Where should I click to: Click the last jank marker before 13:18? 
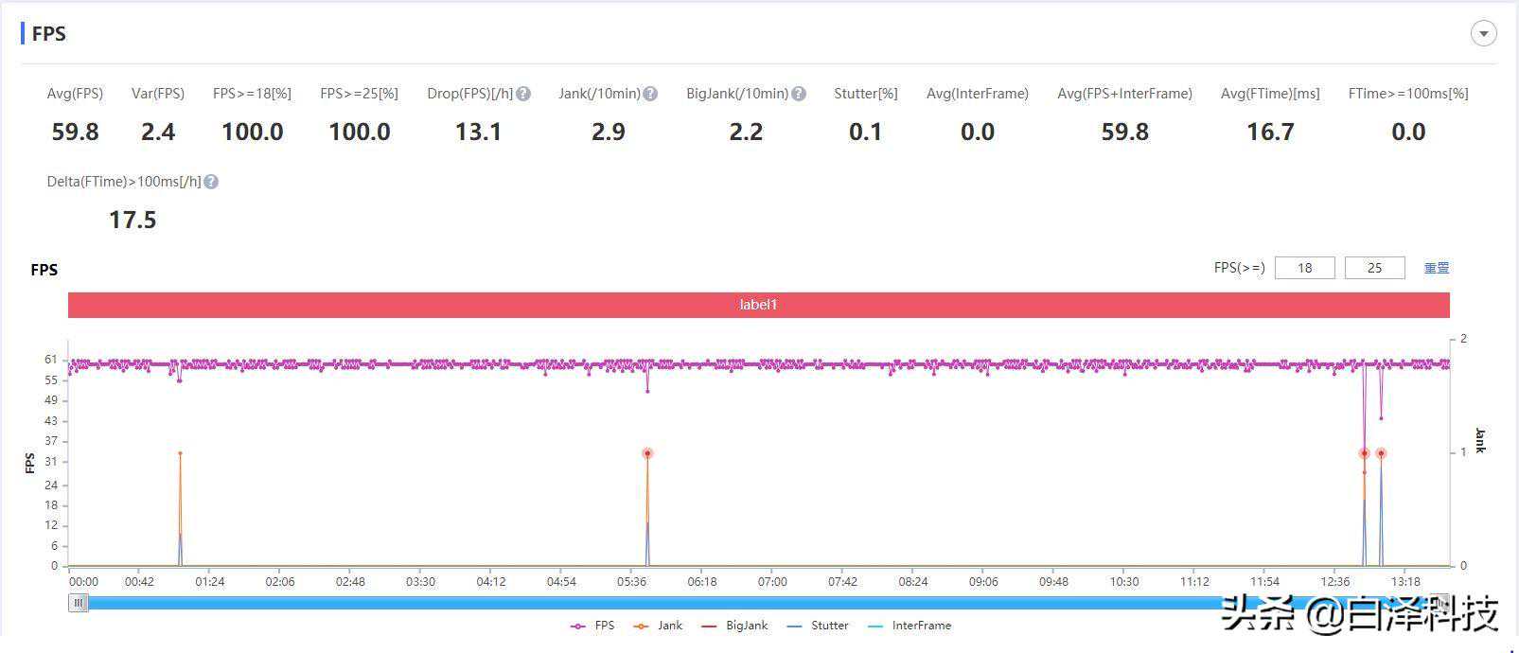(1381, 453)
